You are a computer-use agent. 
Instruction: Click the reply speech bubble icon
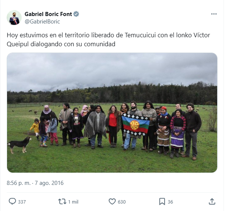[12, 201]
